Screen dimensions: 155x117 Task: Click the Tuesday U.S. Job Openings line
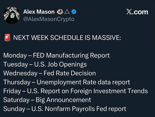point(45,64)
